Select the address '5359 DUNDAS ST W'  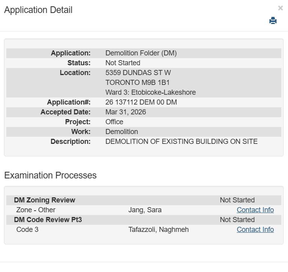tap(138, 73)
